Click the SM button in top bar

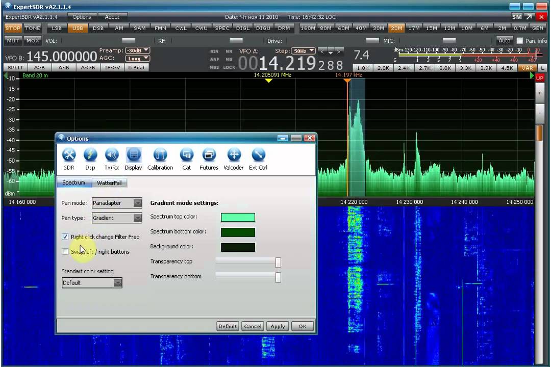tap(517, 17)
